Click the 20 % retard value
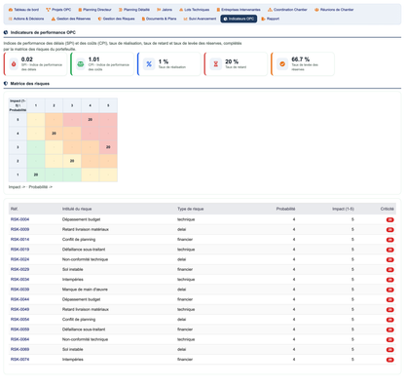Viewport: 405px width, 388px height. pos(232,61)
